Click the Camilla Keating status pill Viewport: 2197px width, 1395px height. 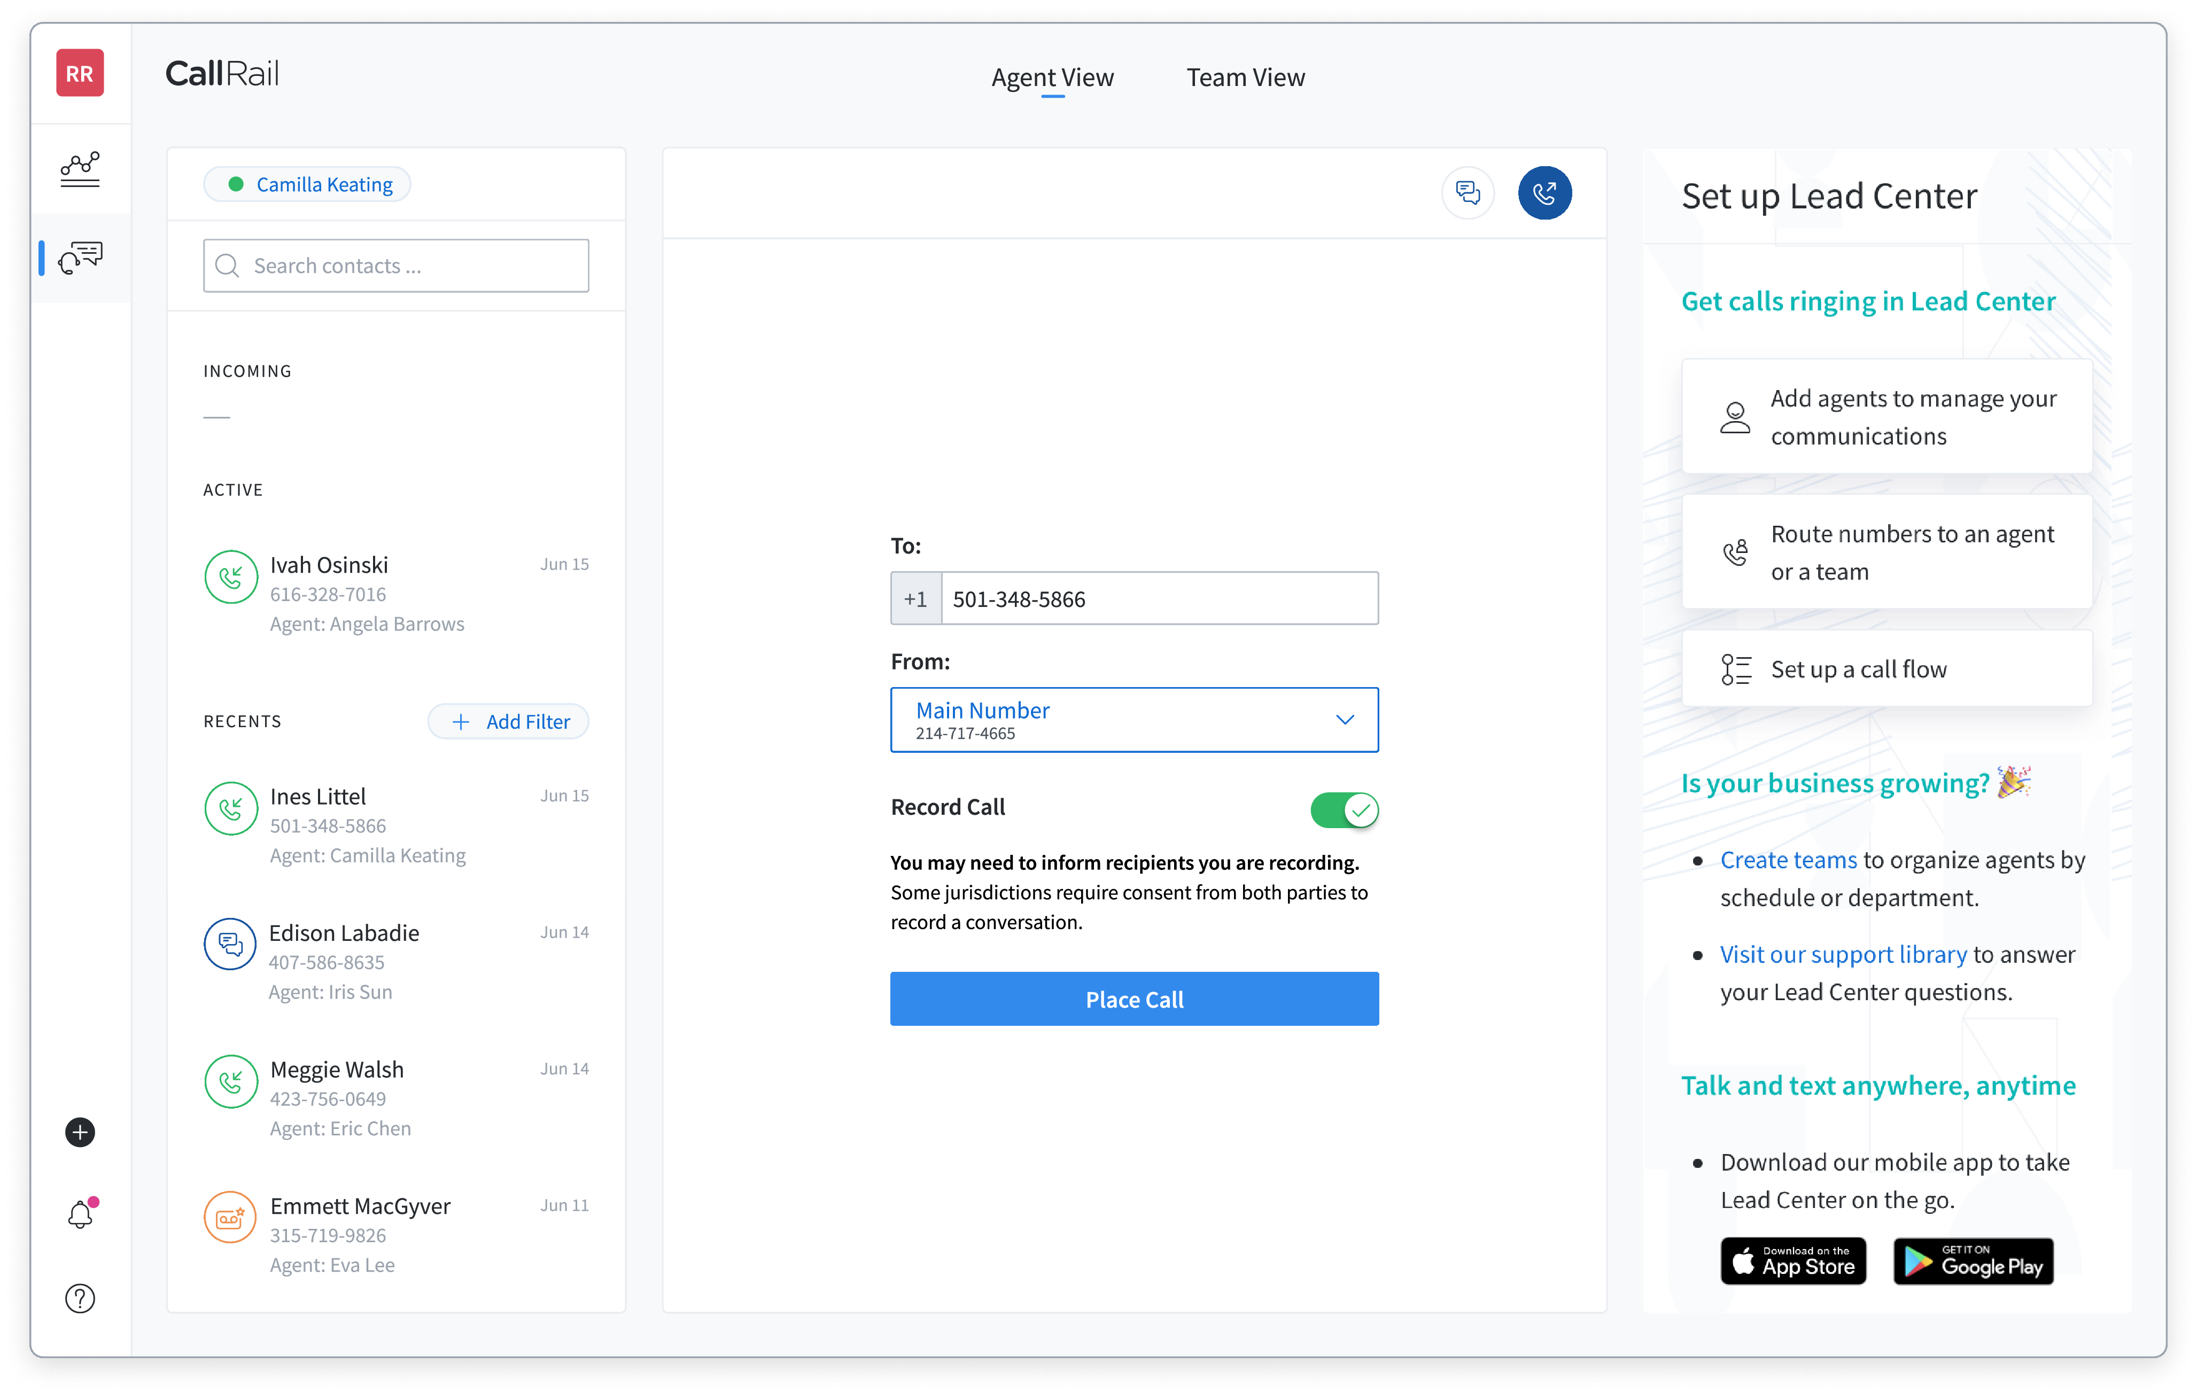point(307,183)
